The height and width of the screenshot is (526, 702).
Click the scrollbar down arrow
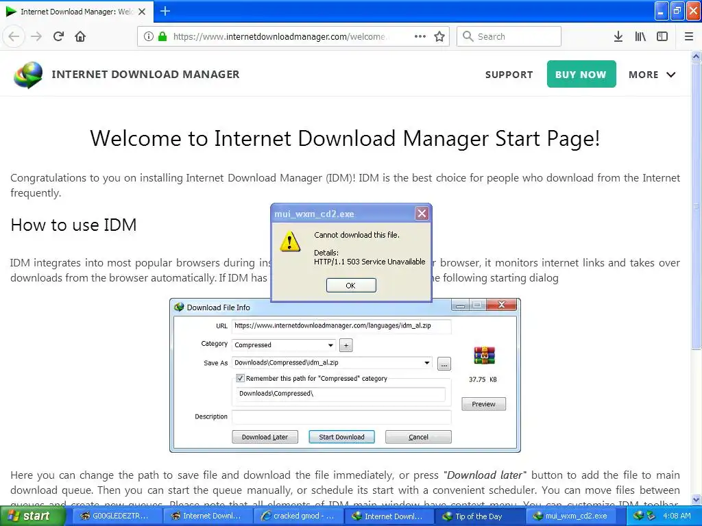coord(696,499)
